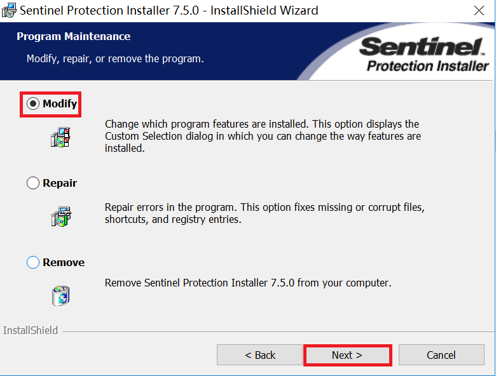The image size is (496, 376).
Task: Select the Modify radio button
Action: coord(33,104)
